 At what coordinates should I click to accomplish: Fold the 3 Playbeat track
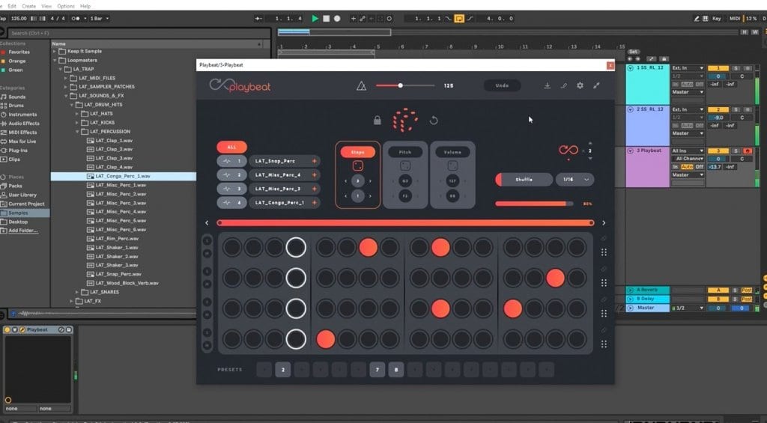(x=631, y=151)
